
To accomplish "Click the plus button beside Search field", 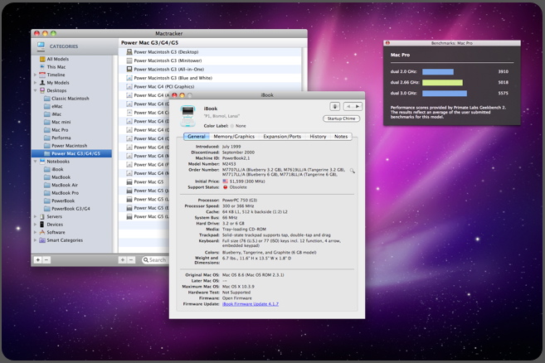I will 122,260.
